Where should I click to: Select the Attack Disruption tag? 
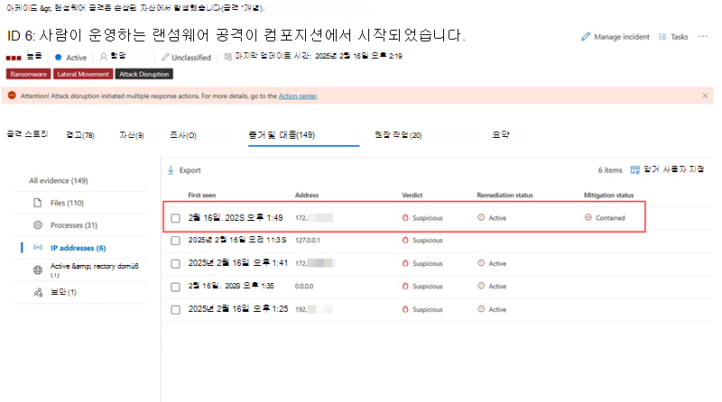coord(144,74)
